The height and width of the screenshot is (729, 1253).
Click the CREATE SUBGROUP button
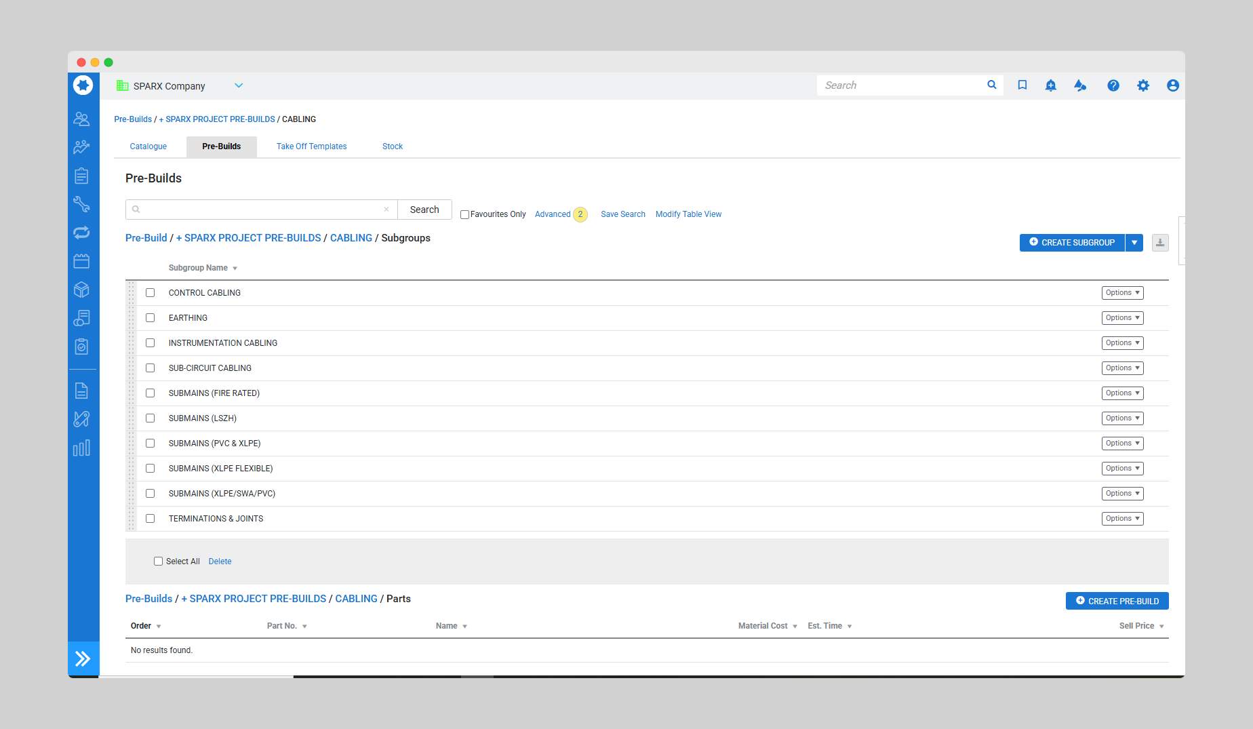(x=1072, y=243)
